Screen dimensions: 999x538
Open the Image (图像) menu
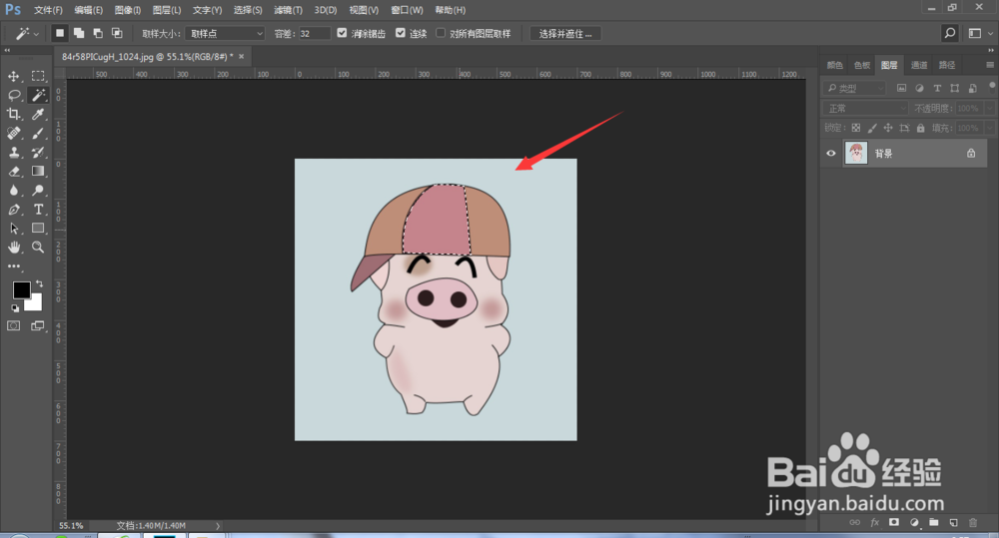click(x=128, y=10)
